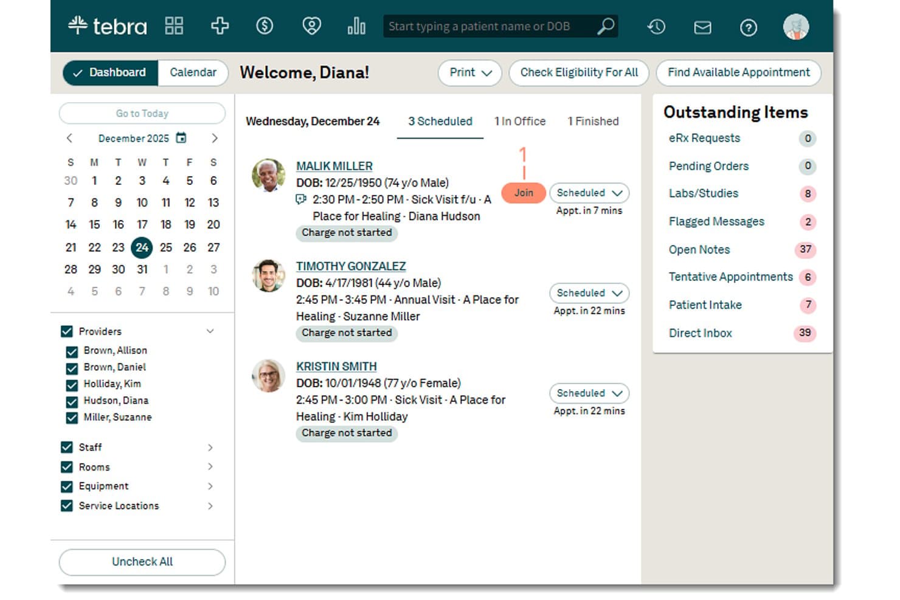The image size is (900, 600).
Task: Go to previous month arrow
Action: 69,138
